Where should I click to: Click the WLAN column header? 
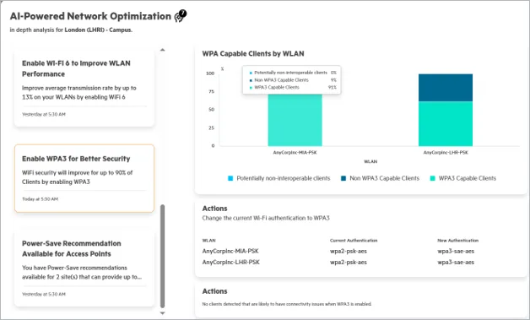point(209,241)
